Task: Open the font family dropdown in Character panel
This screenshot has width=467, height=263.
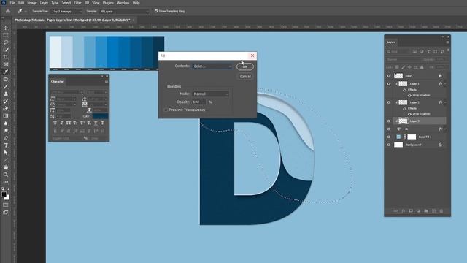Action: 67,92
